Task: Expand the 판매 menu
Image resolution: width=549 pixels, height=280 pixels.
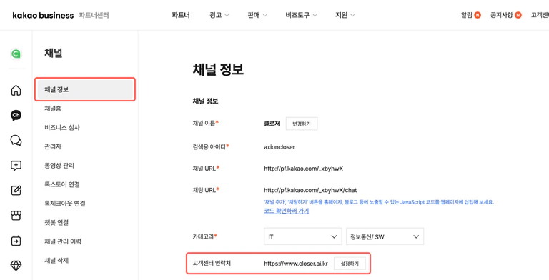Action: (257, 15)
